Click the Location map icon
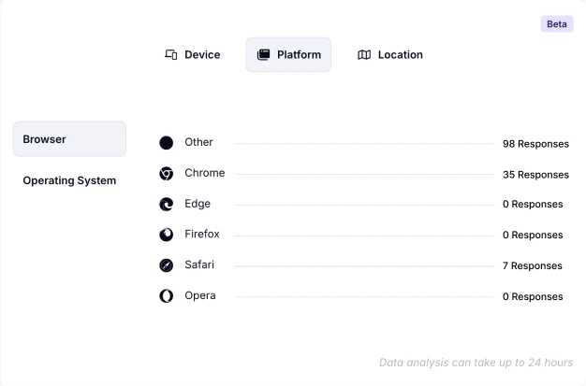 [x=364, y=55]
